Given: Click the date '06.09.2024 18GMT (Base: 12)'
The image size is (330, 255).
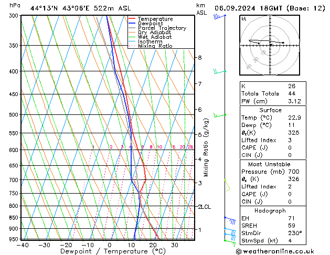Looking at the screenshot, I should pyautogui.click(x=270, y=8).
